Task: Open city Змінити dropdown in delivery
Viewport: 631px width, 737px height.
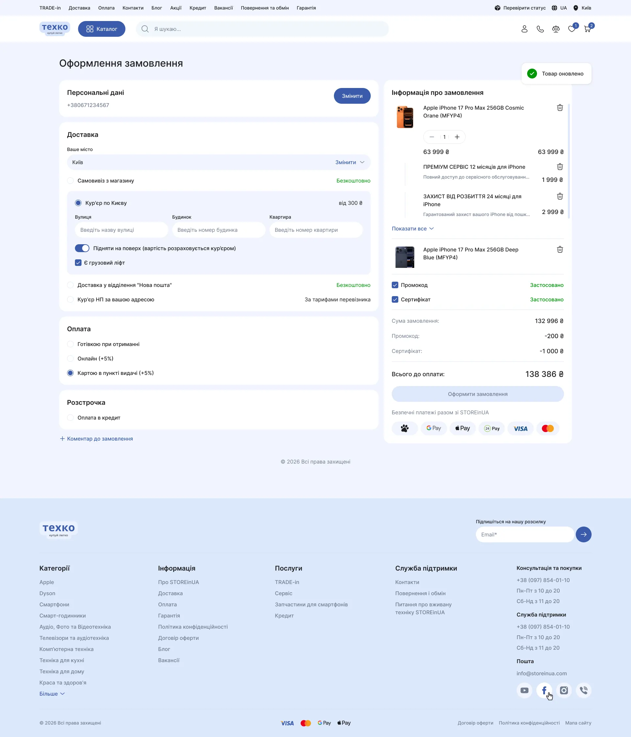Action: [x=350, y=162]
